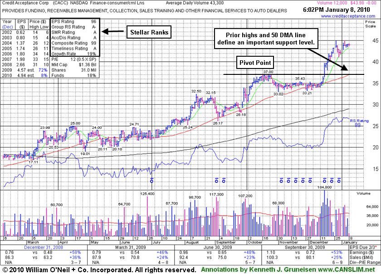This screenshot has width=381, height=274.
Task: Select the EPS Due 2/3 note
Action: pos(364,248)
